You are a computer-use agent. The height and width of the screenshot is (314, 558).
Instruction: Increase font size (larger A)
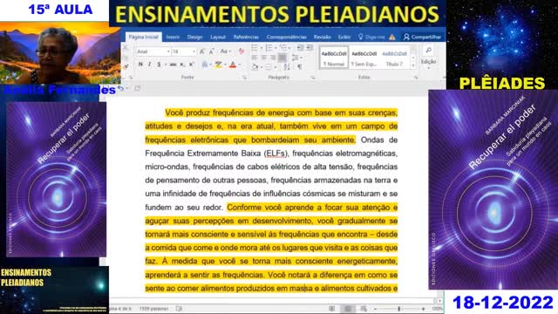click(201, 51)
